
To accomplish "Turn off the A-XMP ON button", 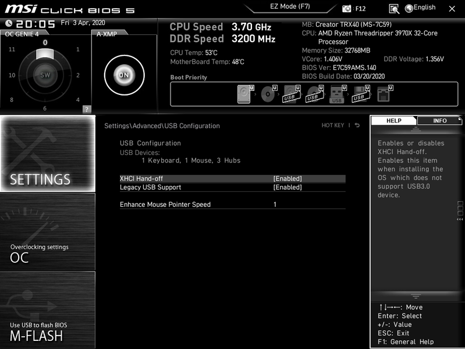I will 125,75.
